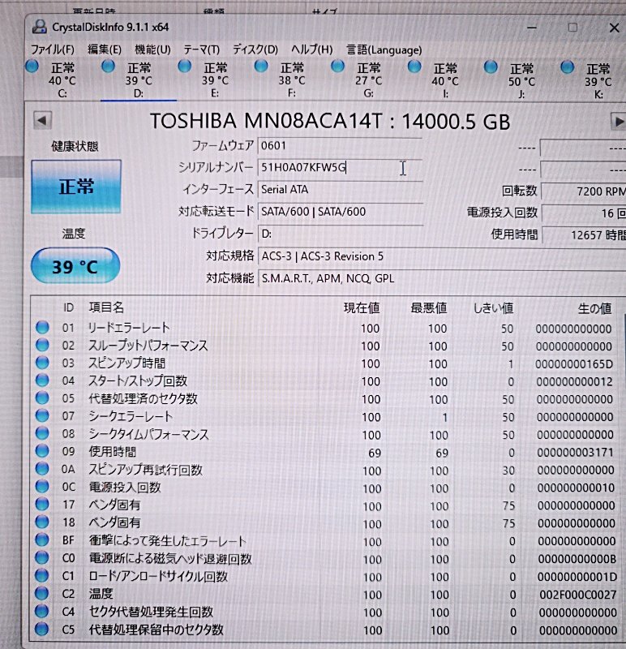Open the テーマ(T) menu
The height and width of the screenshot is (649, 626).
point(201,49)
